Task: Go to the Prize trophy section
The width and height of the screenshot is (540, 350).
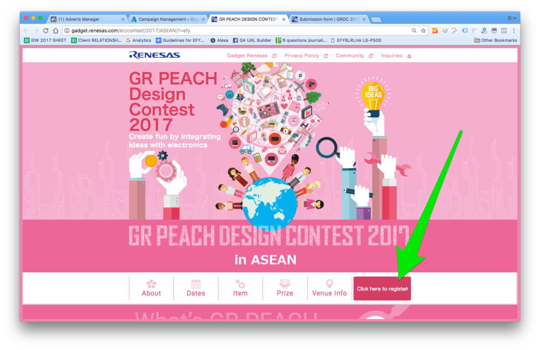Action: [285, 288]
